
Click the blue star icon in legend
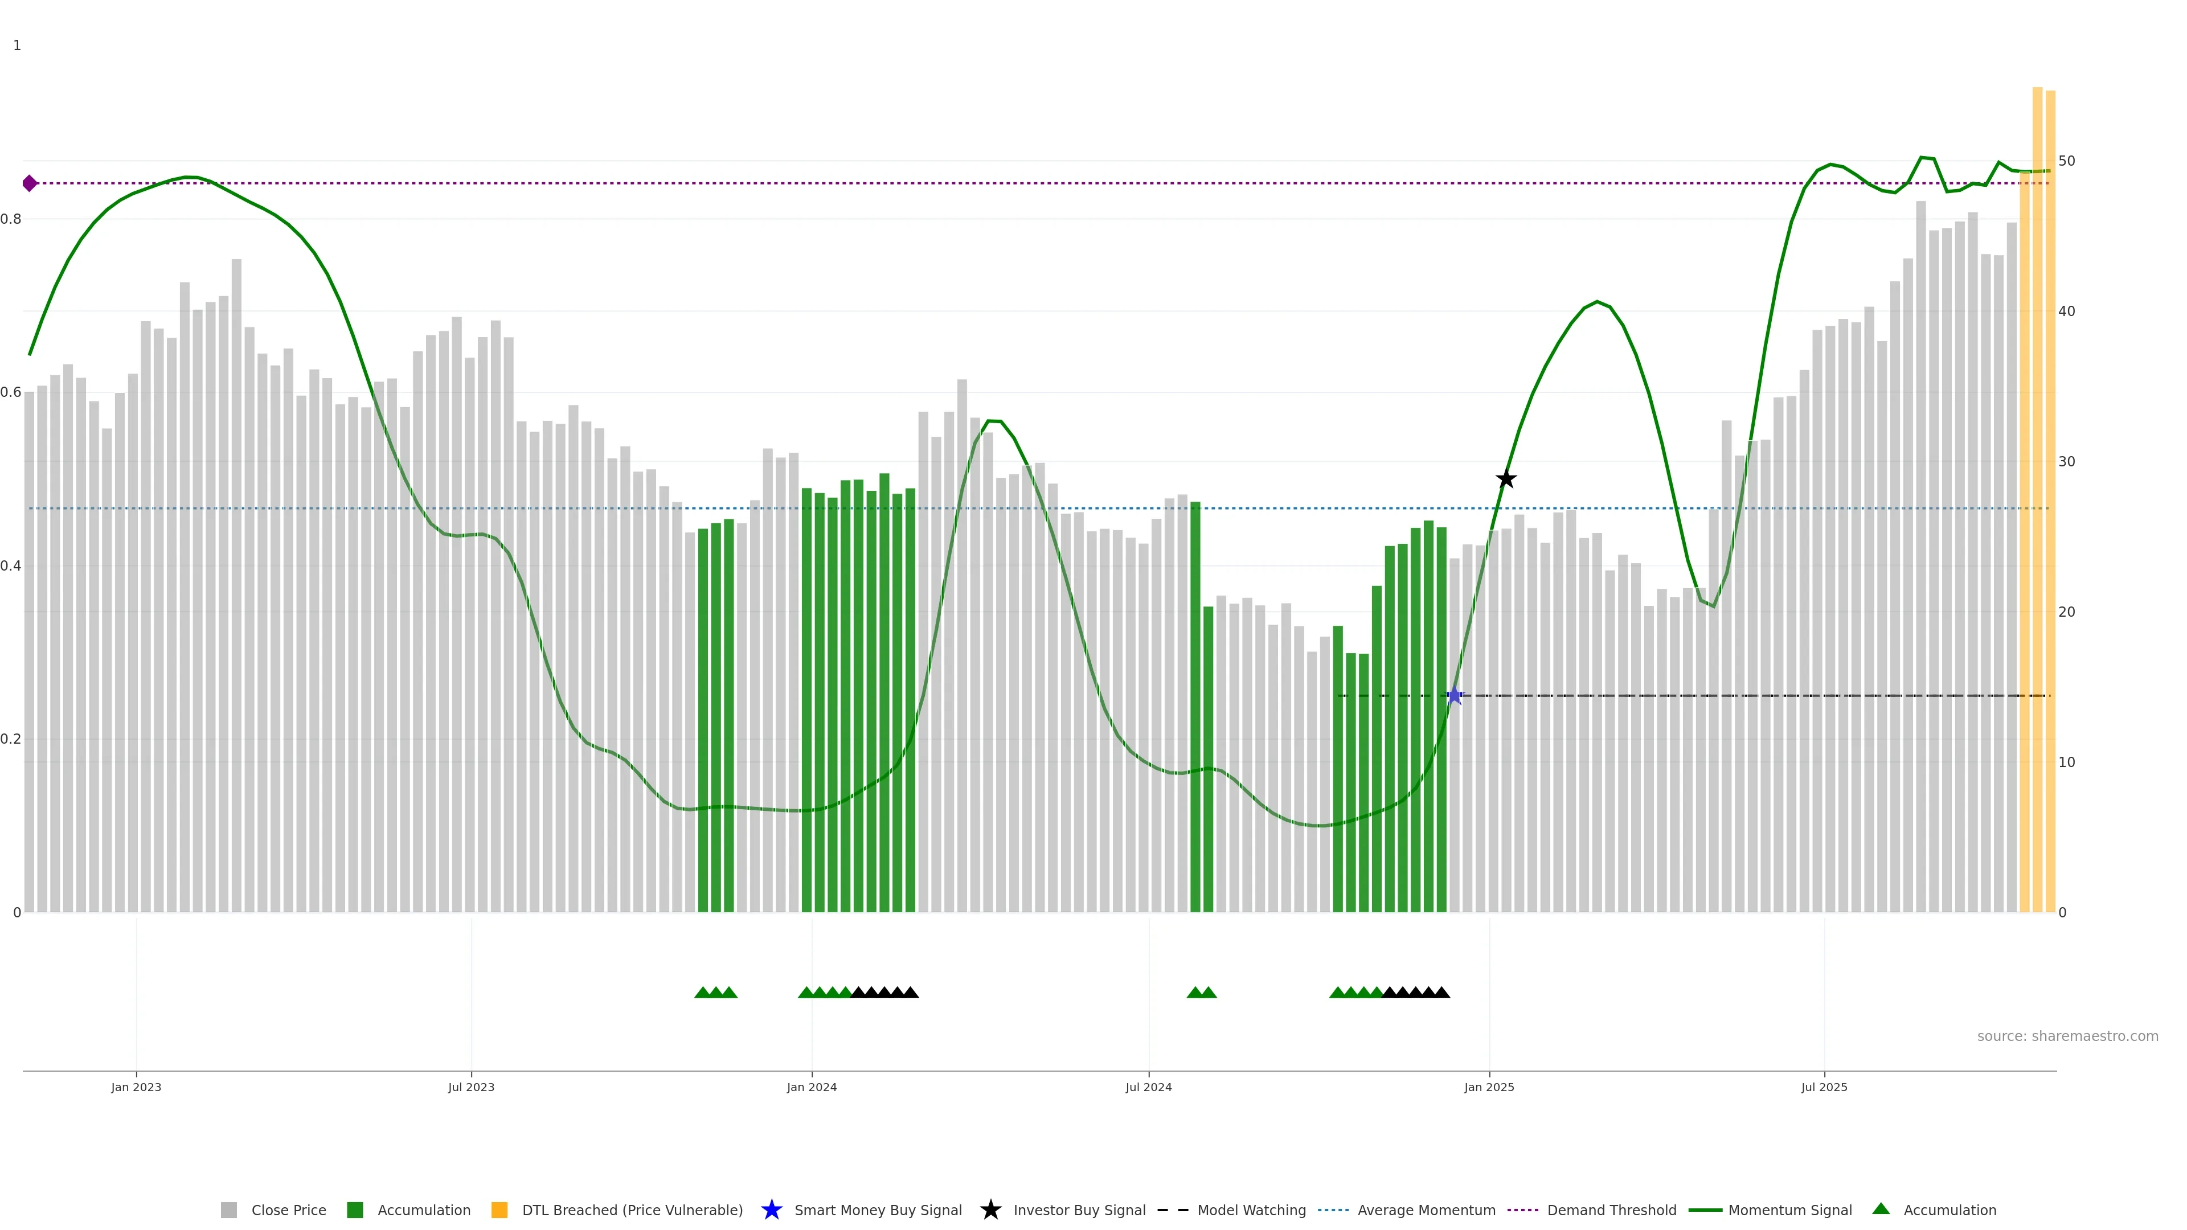[x=771, y=1211]
